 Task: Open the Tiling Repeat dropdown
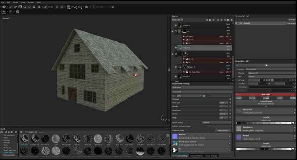(x=272, y=77)
